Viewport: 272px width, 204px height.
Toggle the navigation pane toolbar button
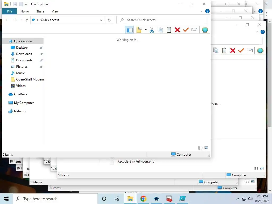(129, 30)
